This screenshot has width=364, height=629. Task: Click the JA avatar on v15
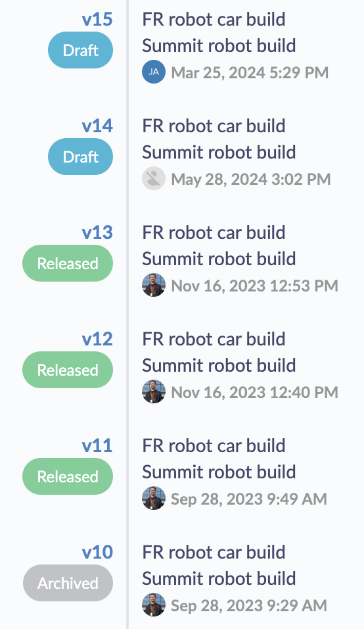coord(154,72)
